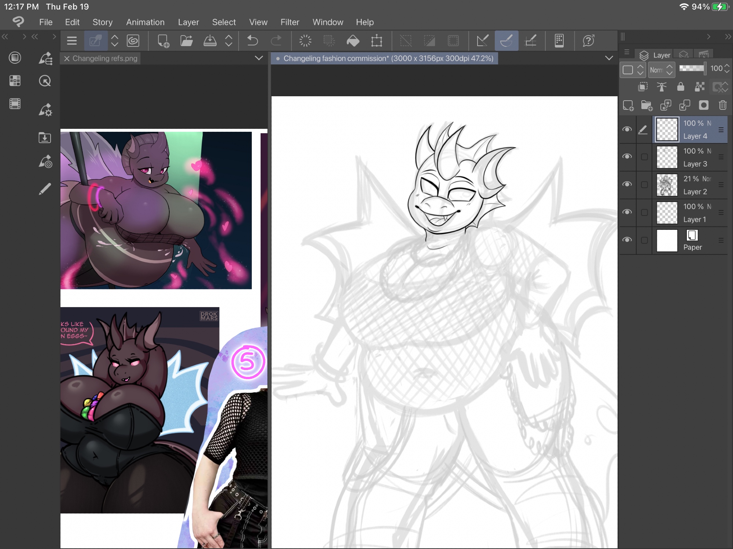Click the delete layer trash icon

pos(722,105)
